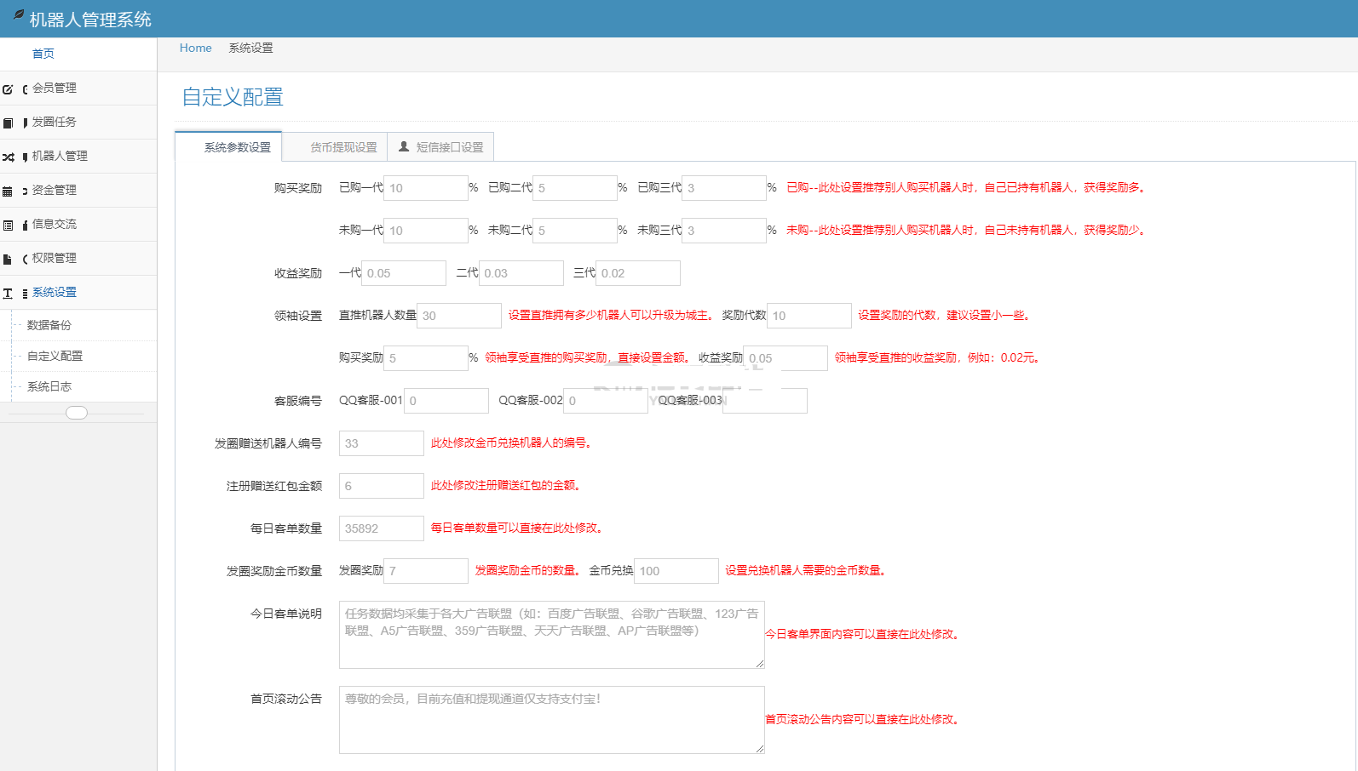Click the calendar icon beside 资金管理
The image size is (1358, 771).
coord(8,191)
